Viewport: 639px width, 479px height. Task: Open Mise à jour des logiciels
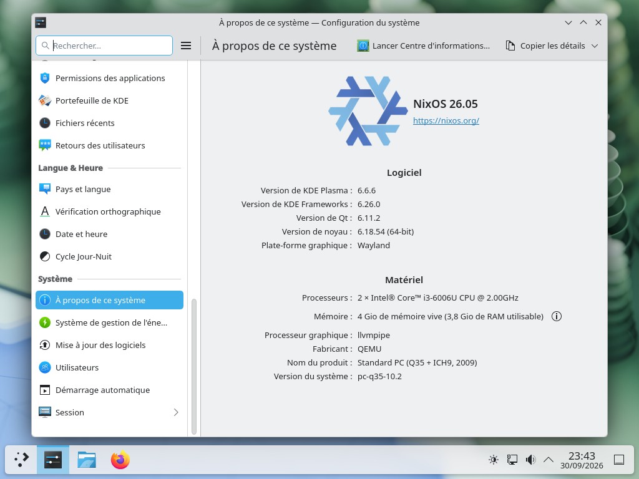pyautogui.click(x=109, y=345)
